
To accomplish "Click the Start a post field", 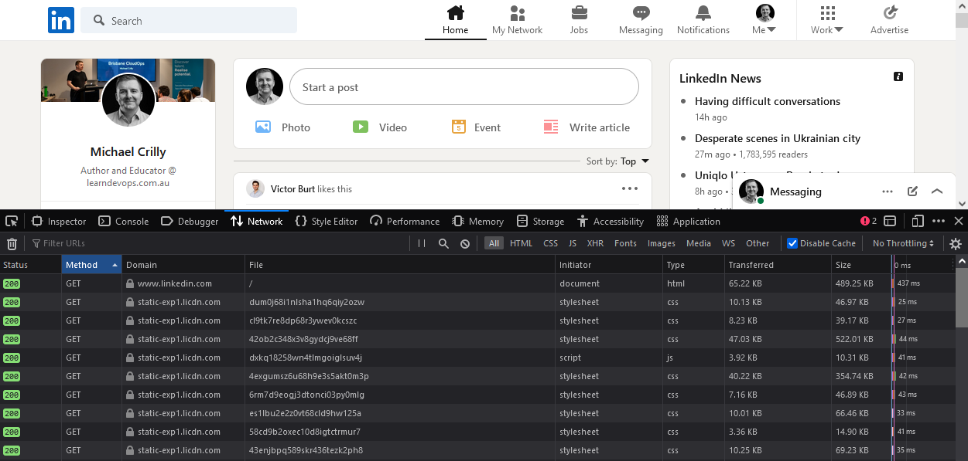I will pos(463,86).
